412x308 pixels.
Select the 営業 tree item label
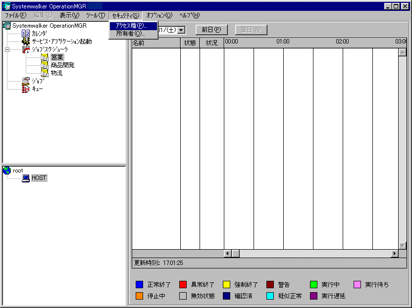[57, 57]
